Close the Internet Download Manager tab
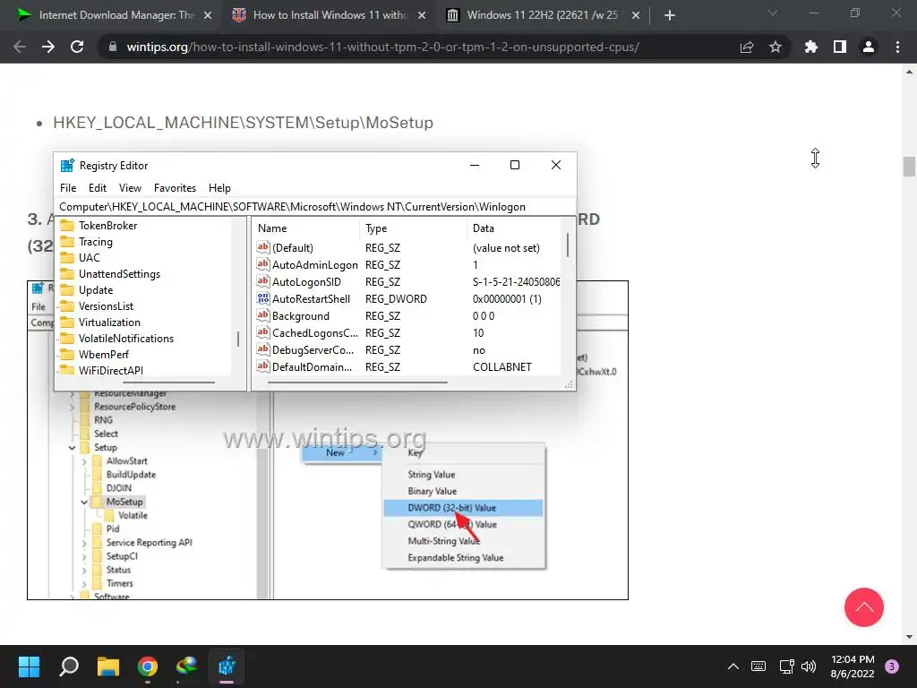The height and width of the screenshot is (688, 917). [208, 15]
